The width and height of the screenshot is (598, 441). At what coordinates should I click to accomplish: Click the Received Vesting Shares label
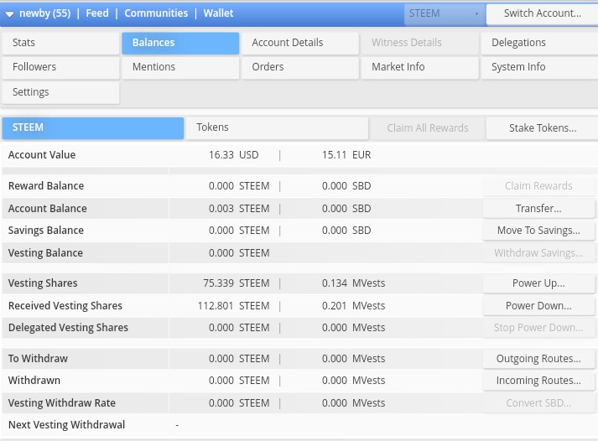tap(65, 306)
